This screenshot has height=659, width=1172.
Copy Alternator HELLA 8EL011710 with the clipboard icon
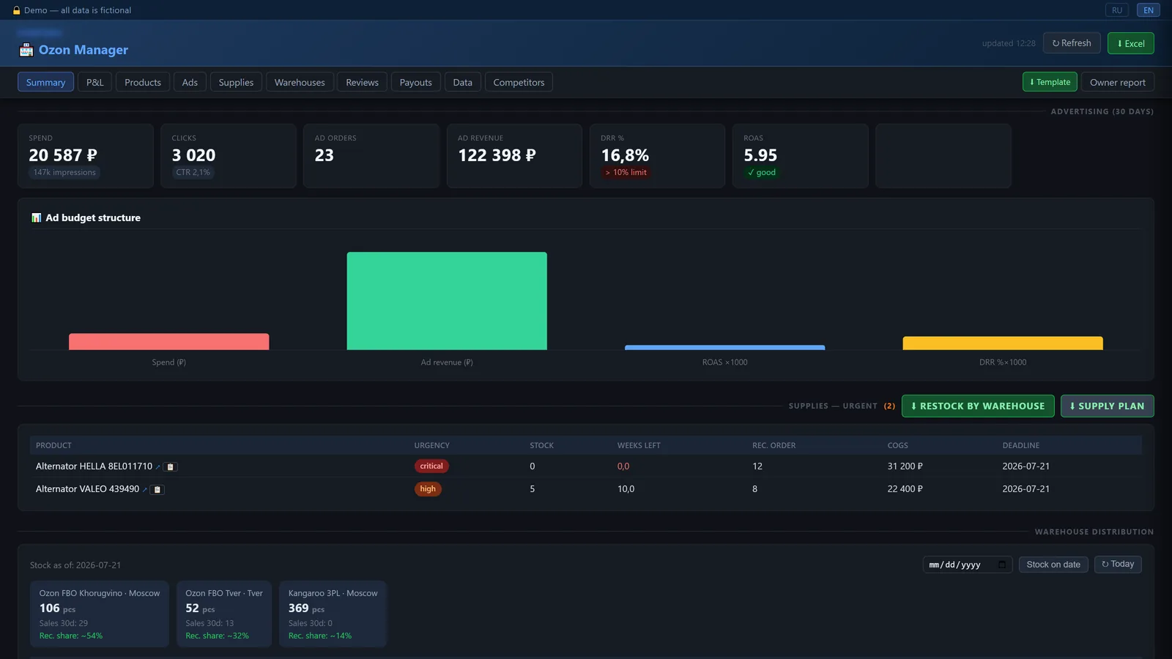171,466
